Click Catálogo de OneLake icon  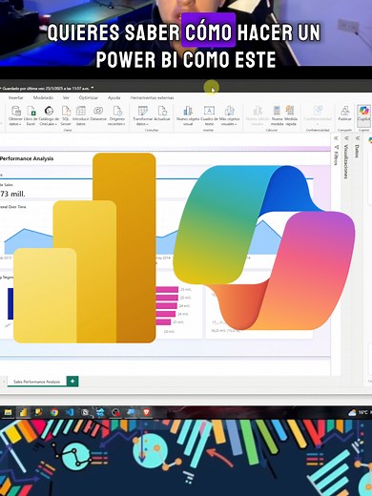(x=49, y=111)
